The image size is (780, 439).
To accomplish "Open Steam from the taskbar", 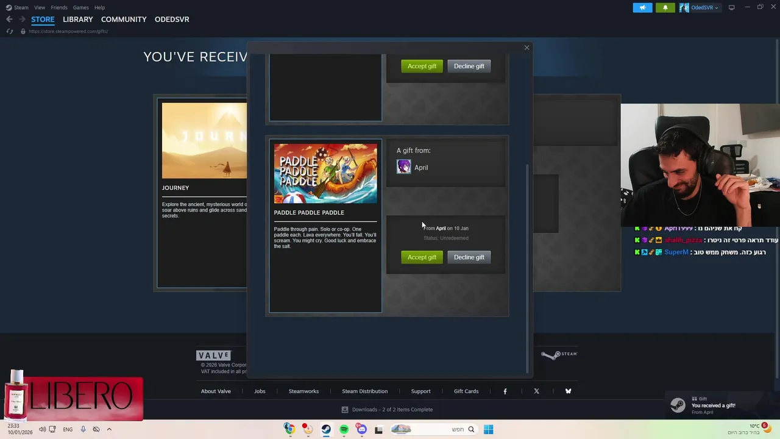I will [x=326, y=429].
